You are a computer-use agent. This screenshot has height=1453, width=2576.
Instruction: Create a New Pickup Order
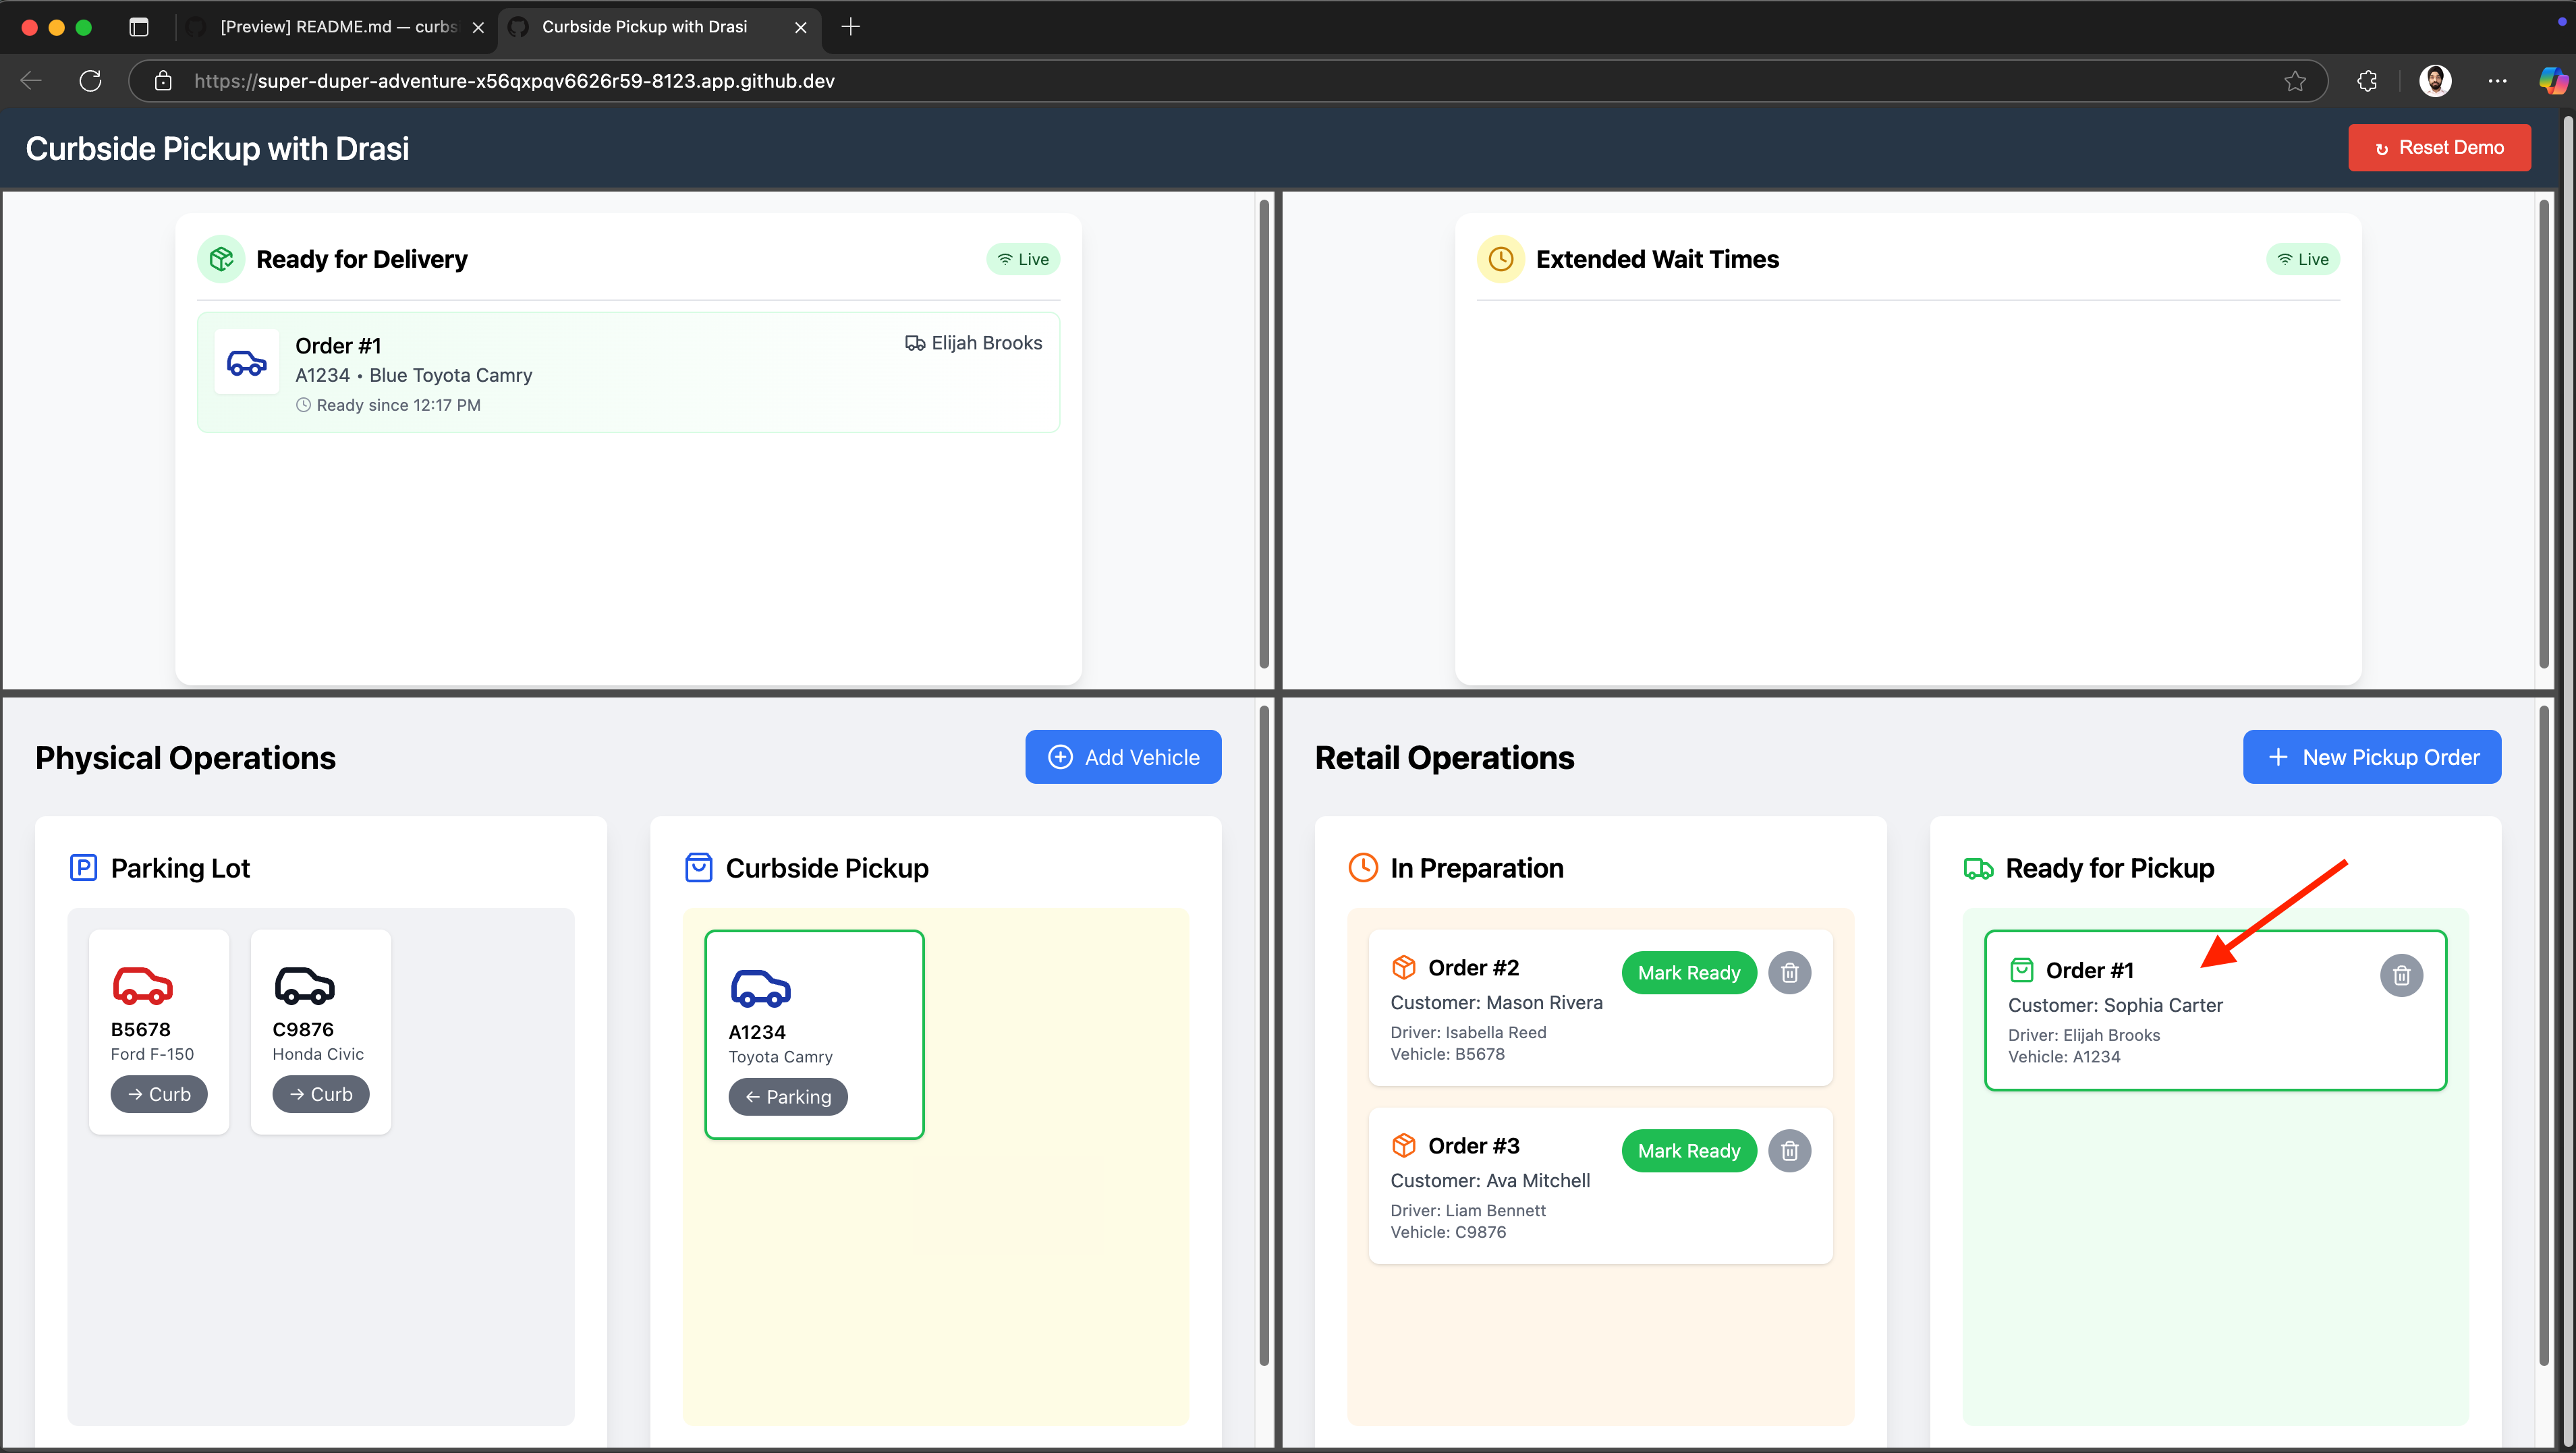[2372, 756]
